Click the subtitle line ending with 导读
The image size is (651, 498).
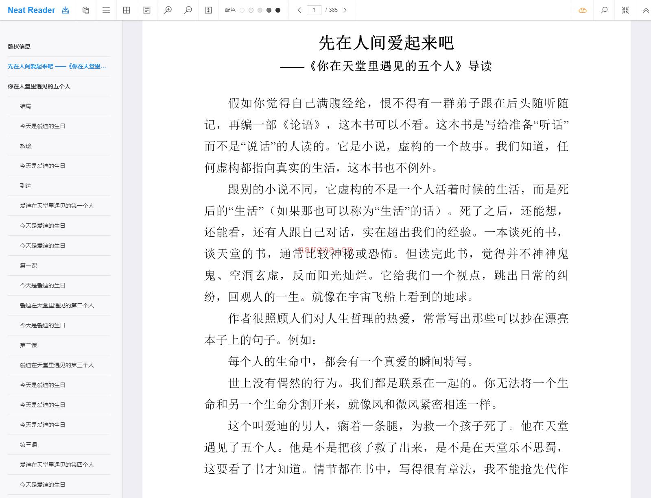[386, 66]
